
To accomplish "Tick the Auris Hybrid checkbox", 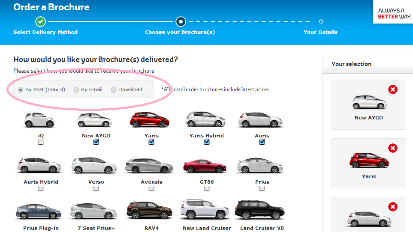I will tap(41, 188).
